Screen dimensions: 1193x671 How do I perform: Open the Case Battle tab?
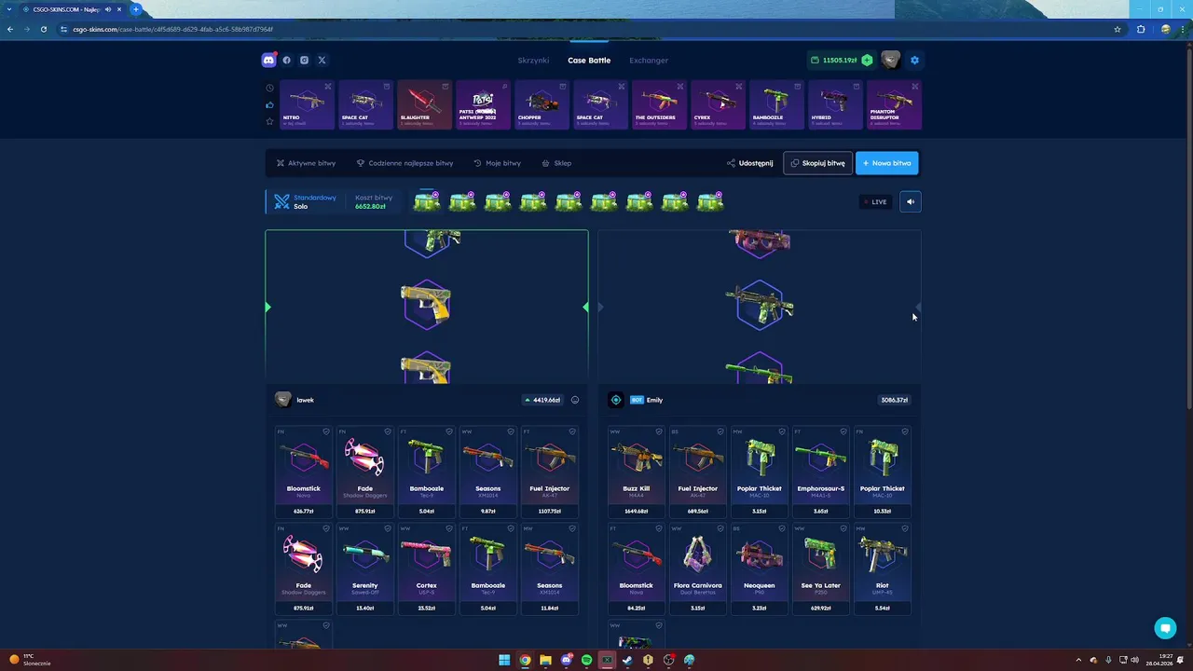[x=589, y=60]
